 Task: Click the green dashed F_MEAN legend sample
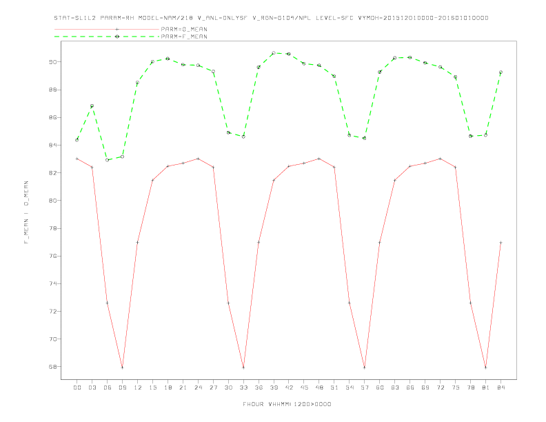107,37
